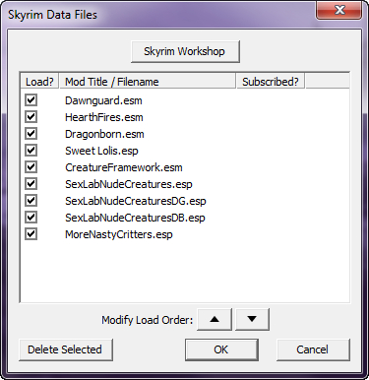Sort by Mod Title / Filename header
369x380 pixels.
pyautogui.click(x=148, y=82)
